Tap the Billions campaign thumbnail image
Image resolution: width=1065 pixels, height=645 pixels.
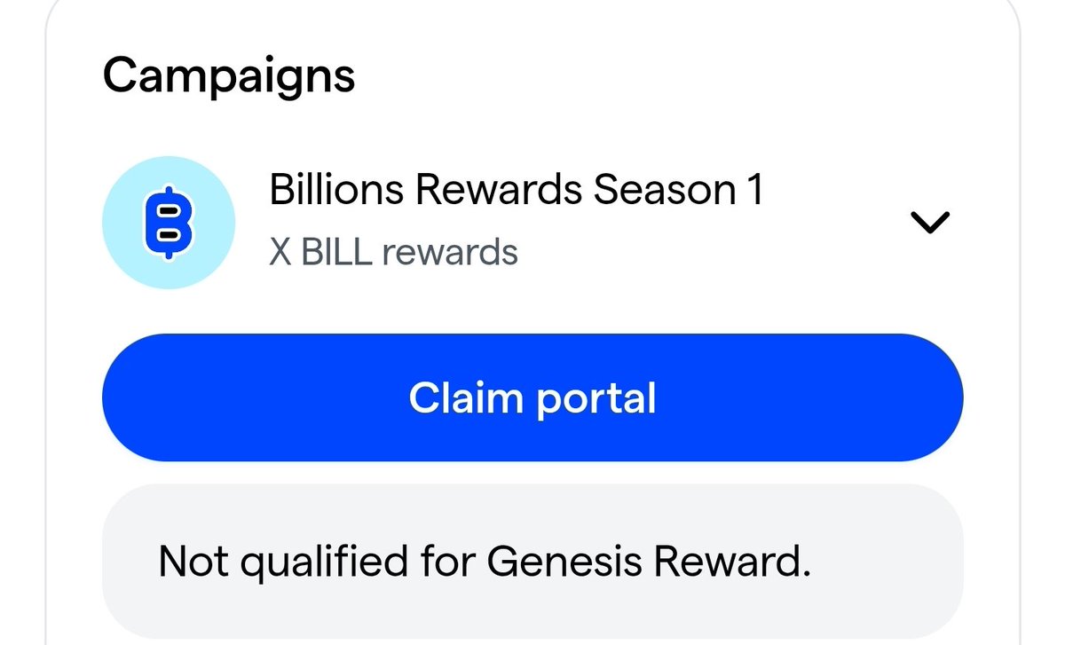point(169,223)
